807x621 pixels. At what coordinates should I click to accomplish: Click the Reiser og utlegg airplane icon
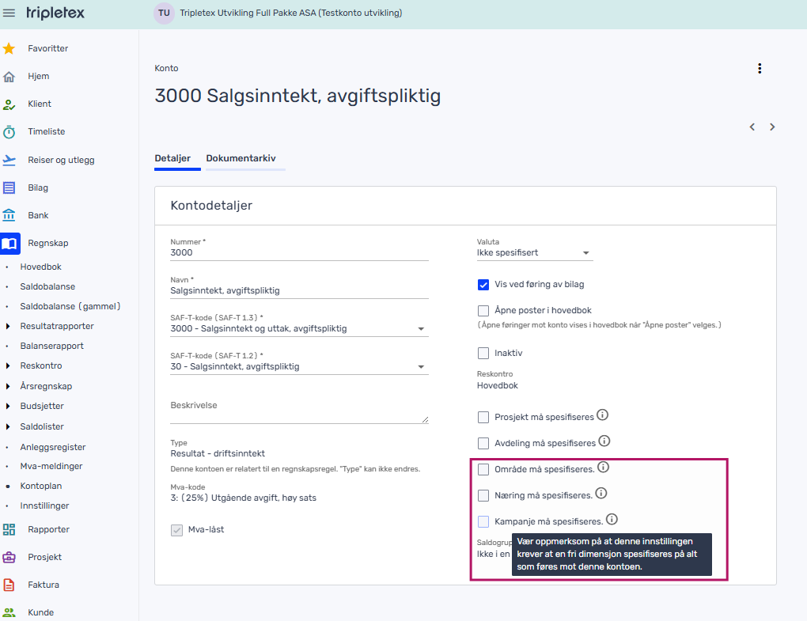click(x=9, y=160)
